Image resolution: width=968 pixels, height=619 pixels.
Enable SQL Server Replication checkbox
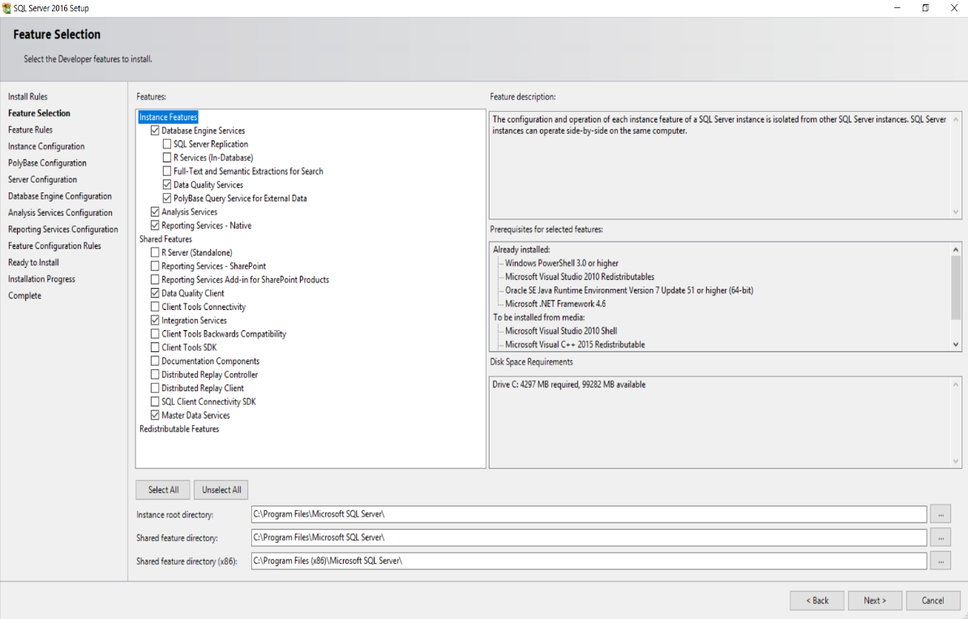pyautogui.click(x=167, y=144)
